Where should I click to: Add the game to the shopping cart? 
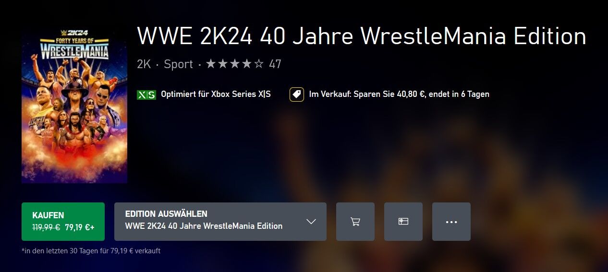tap(355, 222)
